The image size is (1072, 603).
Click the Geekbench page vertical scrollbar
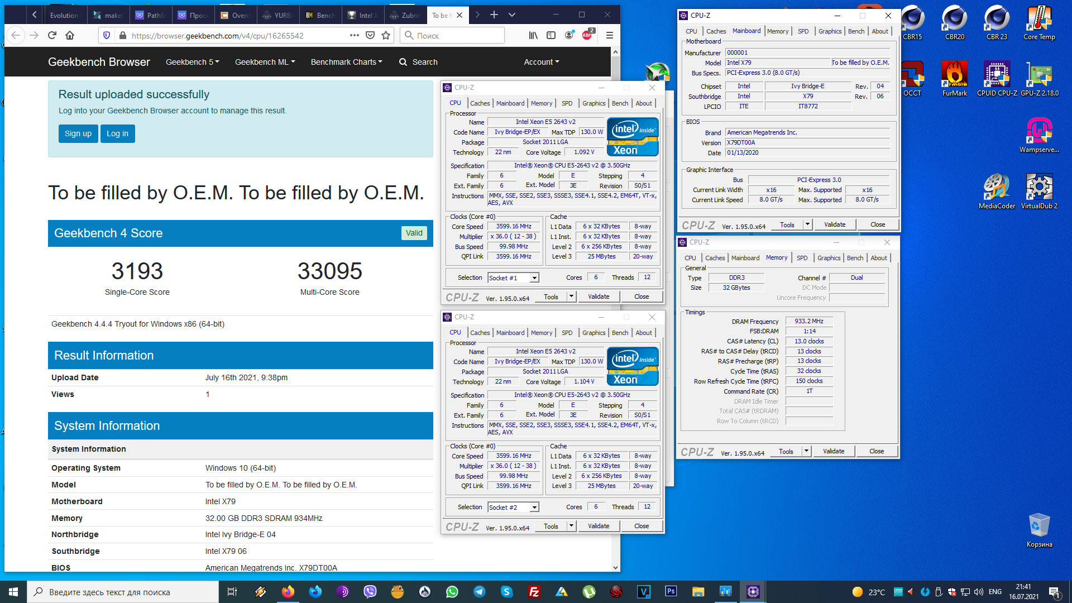(615, 309)
